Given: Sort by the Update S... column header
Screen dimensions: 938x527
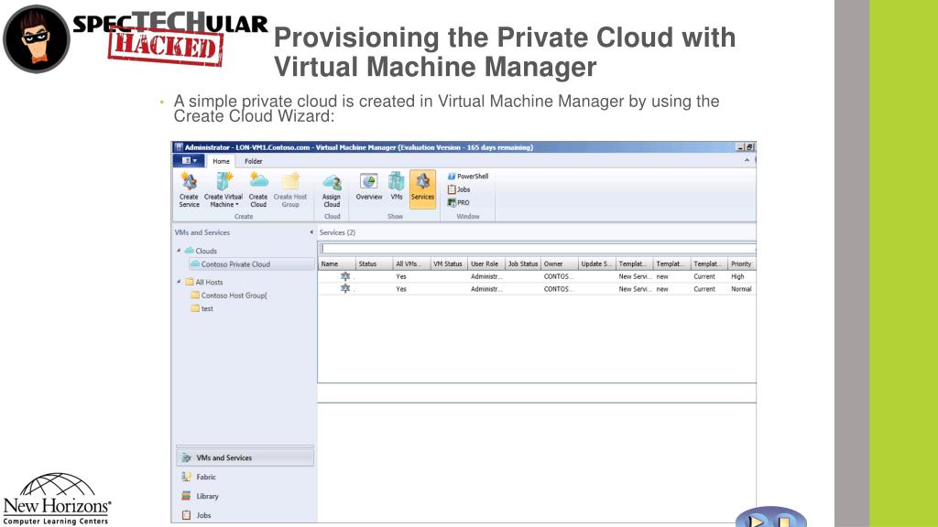Looking at the screenshot, I should tap(597, 263).
